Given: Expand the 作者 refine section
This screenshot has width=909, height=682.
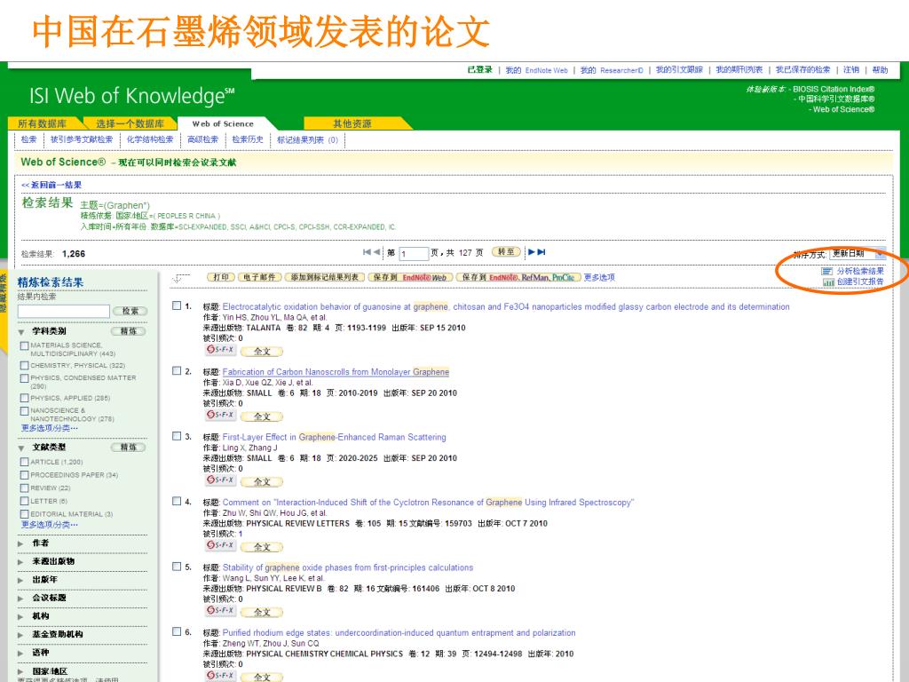Looking at the screenshot, I should [21, 543].
